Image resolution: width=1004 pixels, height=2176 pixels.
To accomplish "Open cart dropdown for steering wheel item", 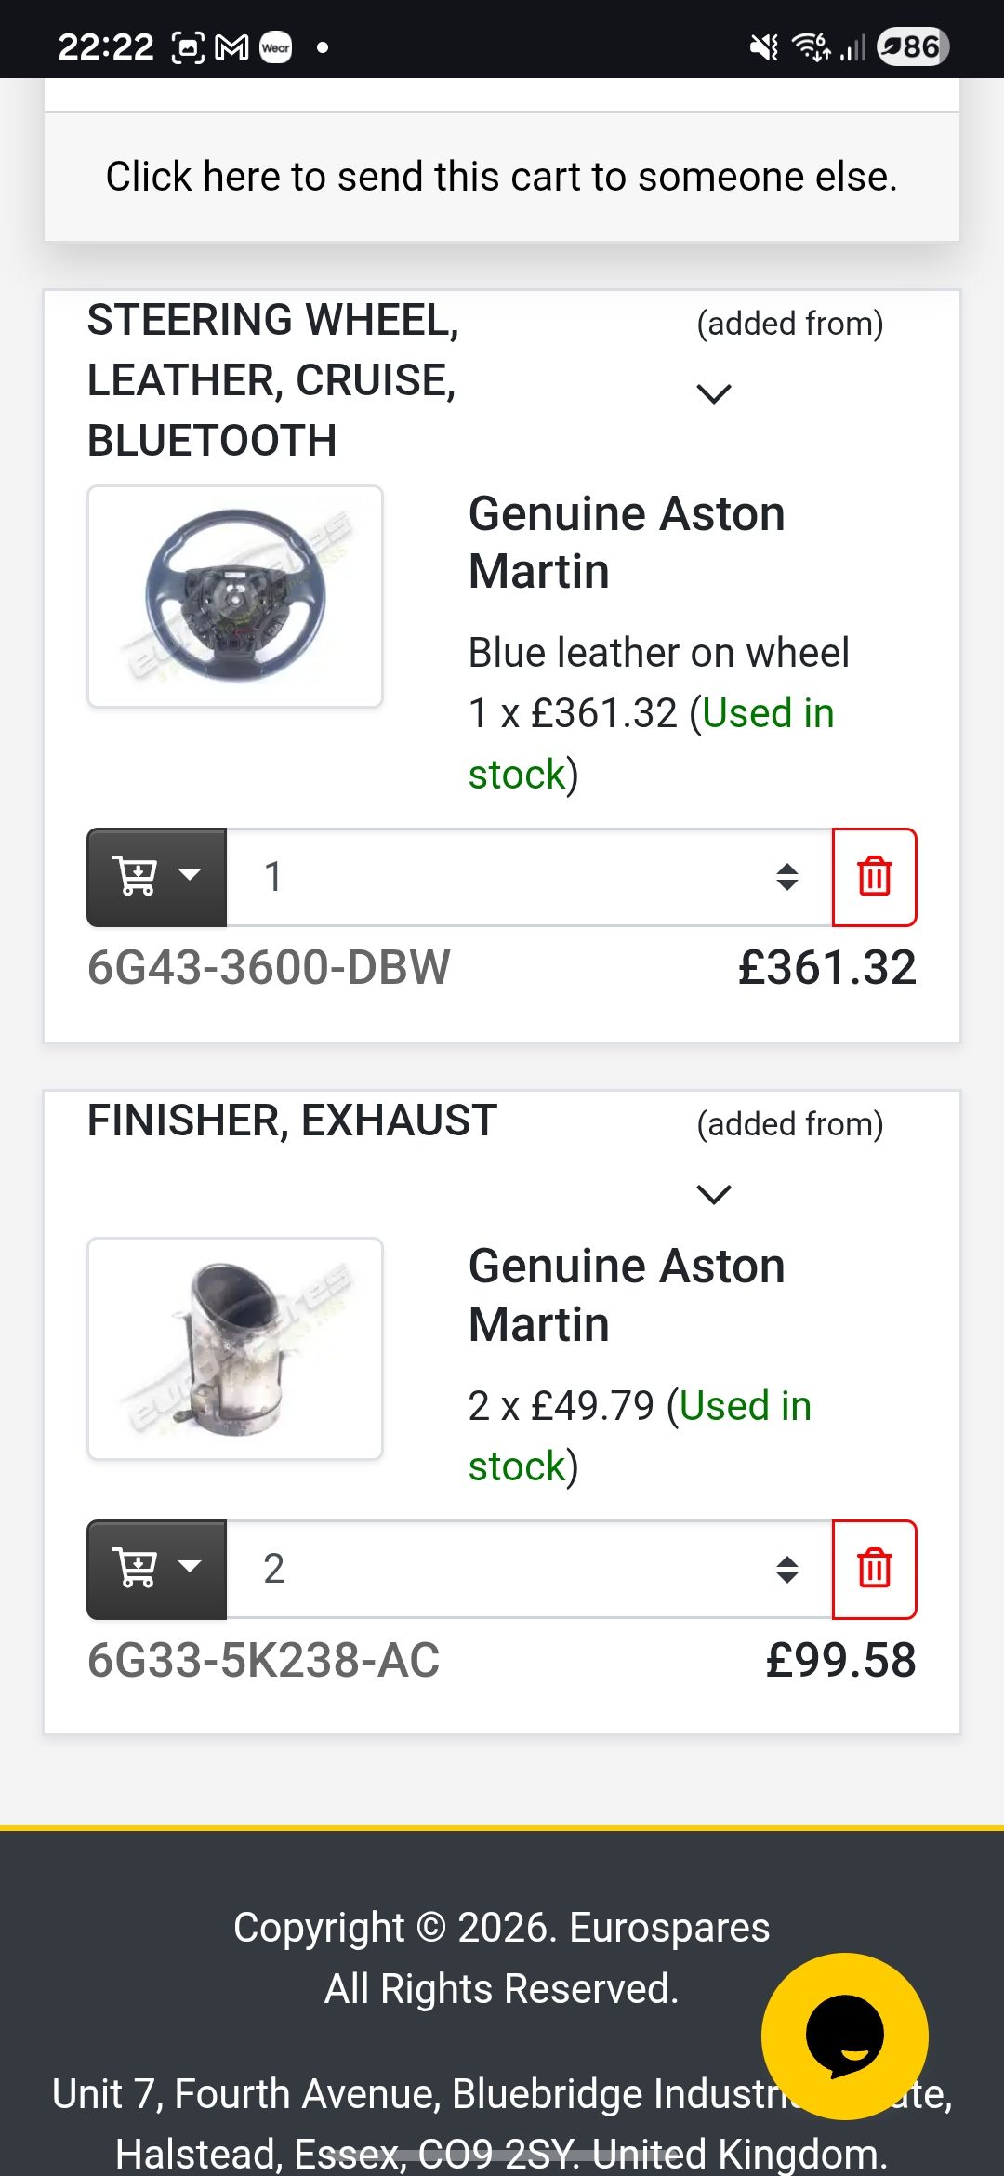I will [156, 877].
